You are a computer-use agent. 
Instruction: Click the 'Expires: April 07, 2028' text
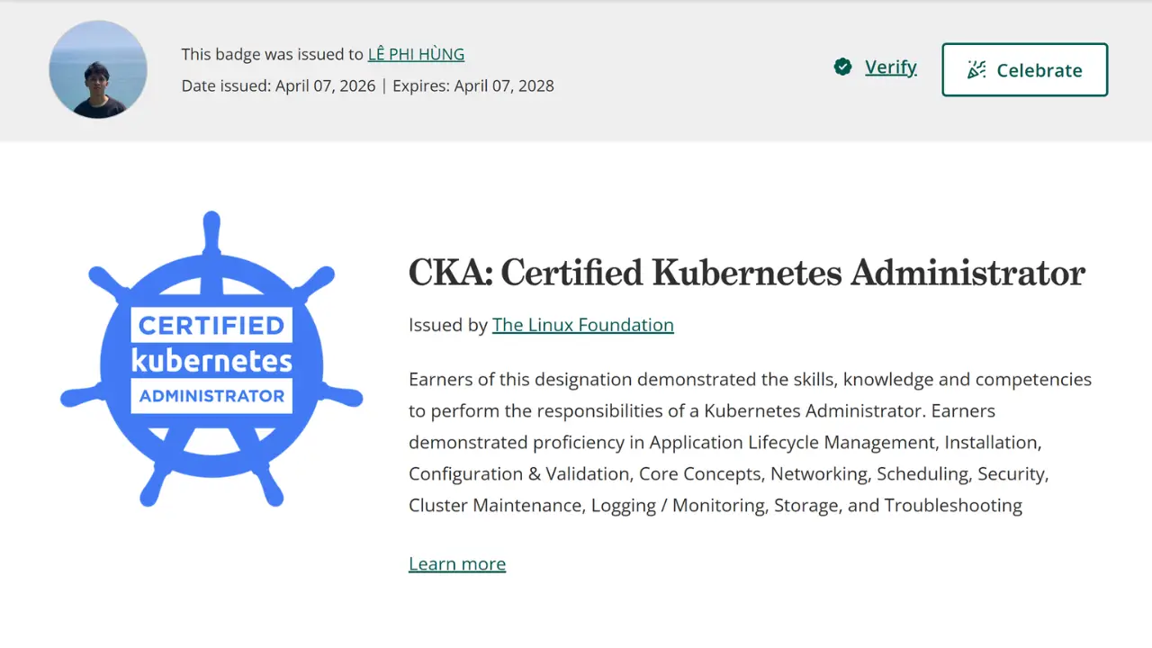pyautogui.click(x=473, y=86)
